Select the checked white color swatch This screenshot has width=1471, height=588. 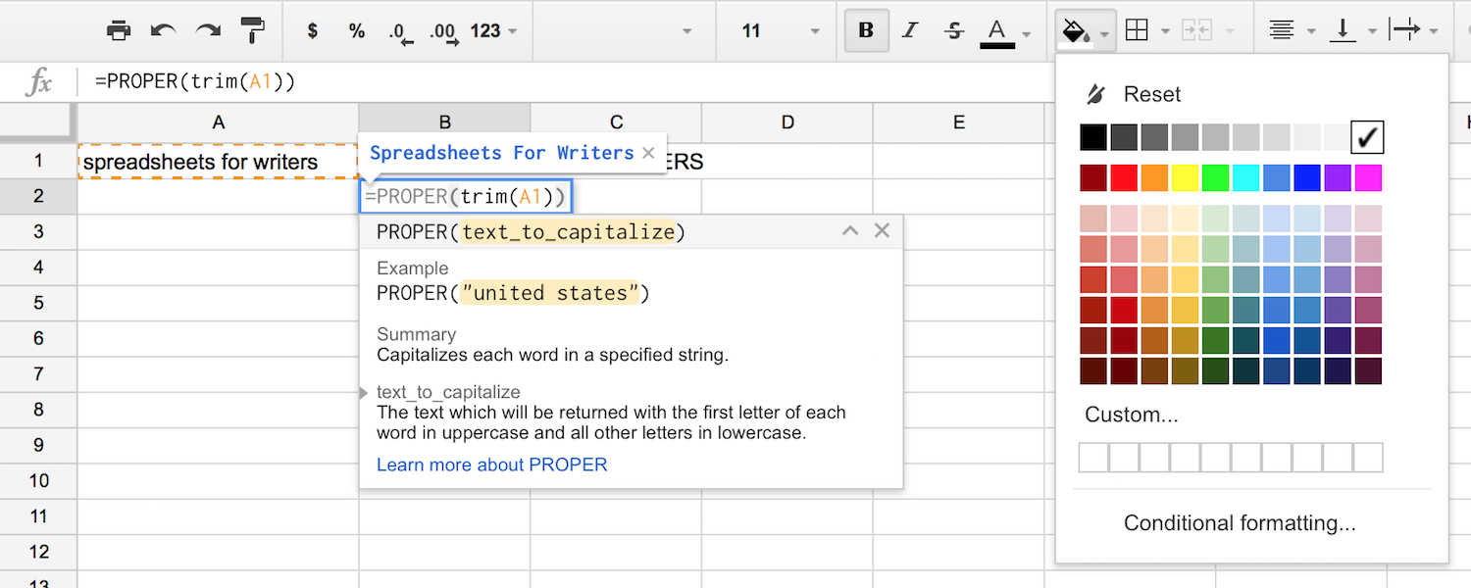[1367, 137]
